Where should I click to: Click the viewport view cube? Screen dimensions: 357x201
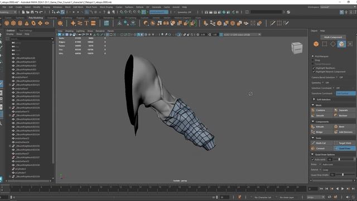coord(297,48)
